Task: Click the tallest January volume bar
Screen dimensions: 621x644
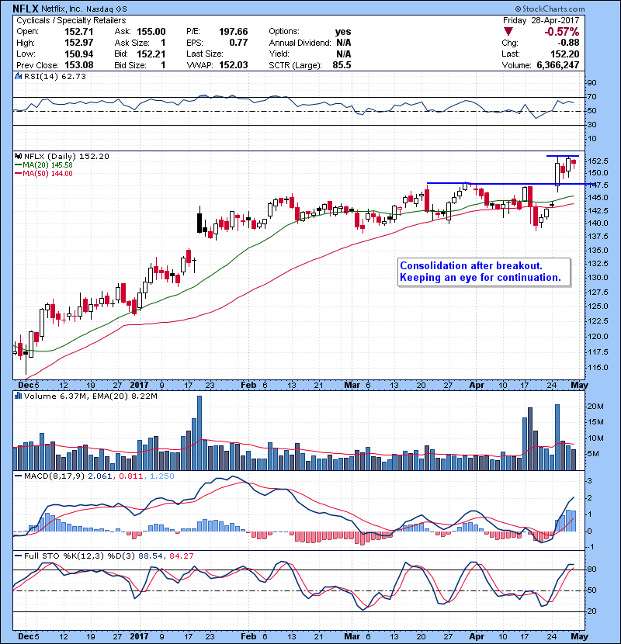Action: point(199,433)
